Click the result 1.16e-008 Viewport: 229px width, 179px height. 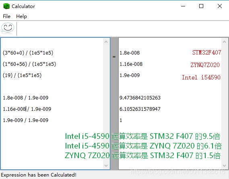point(131,64)
